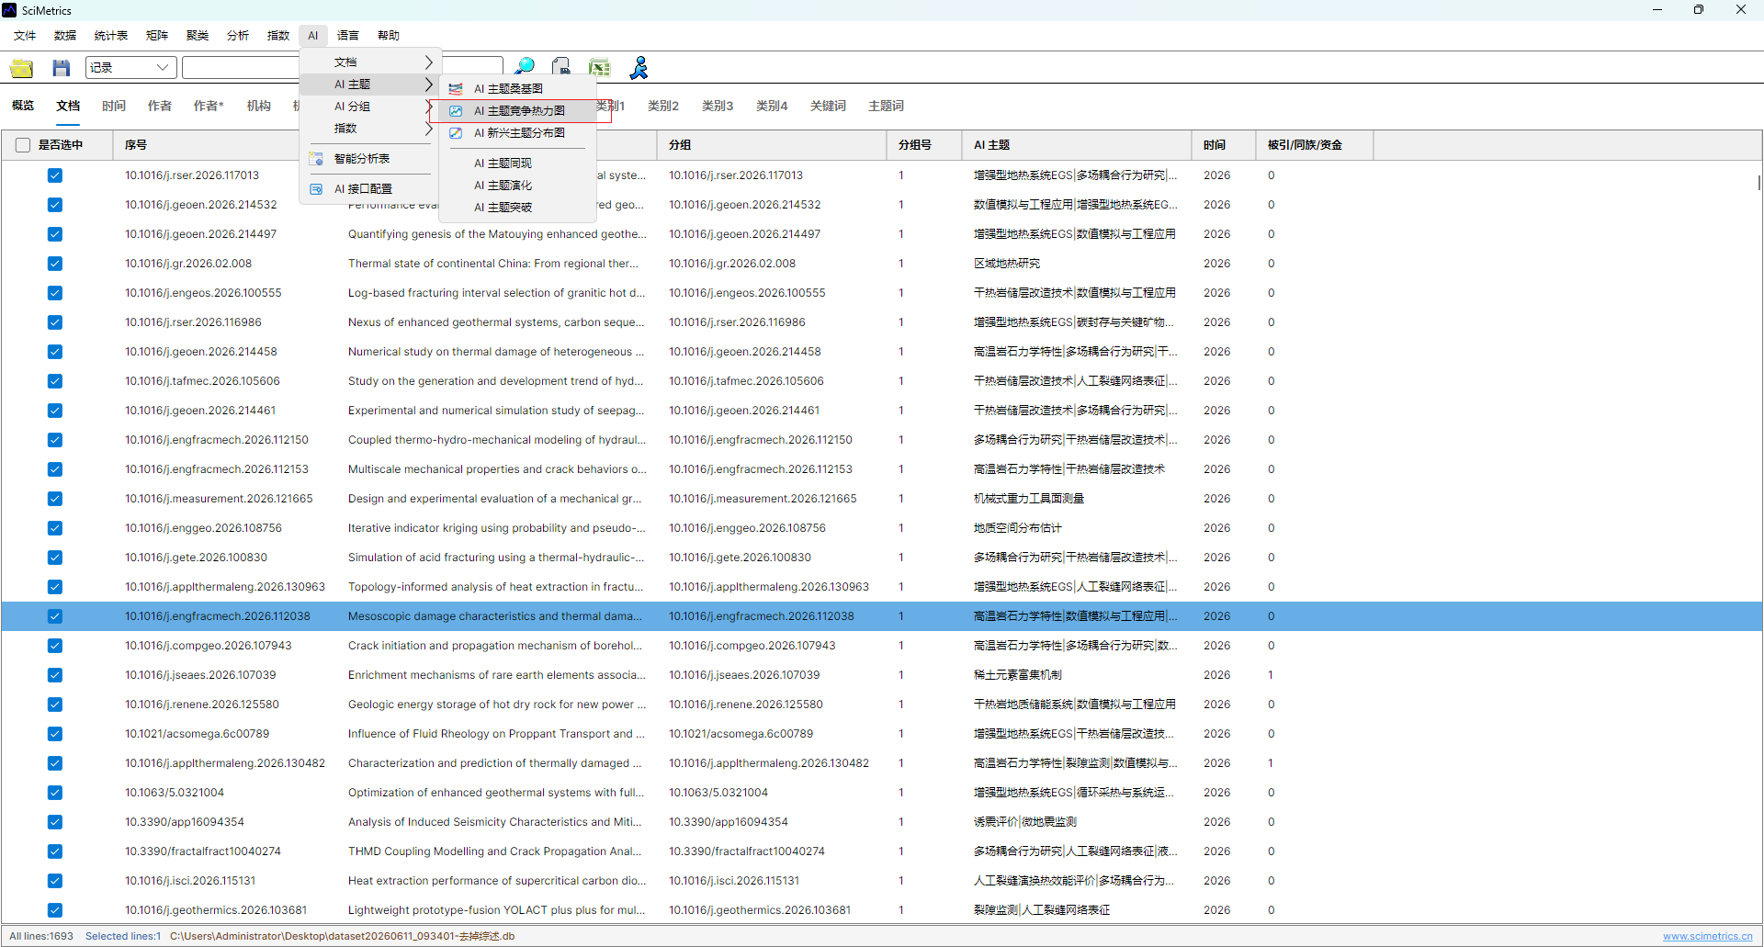This screenshot has width=1764, height=947.
Task: Uncheck row 10.1016/j.gr.2026.02.008
Action: (55, 264)
